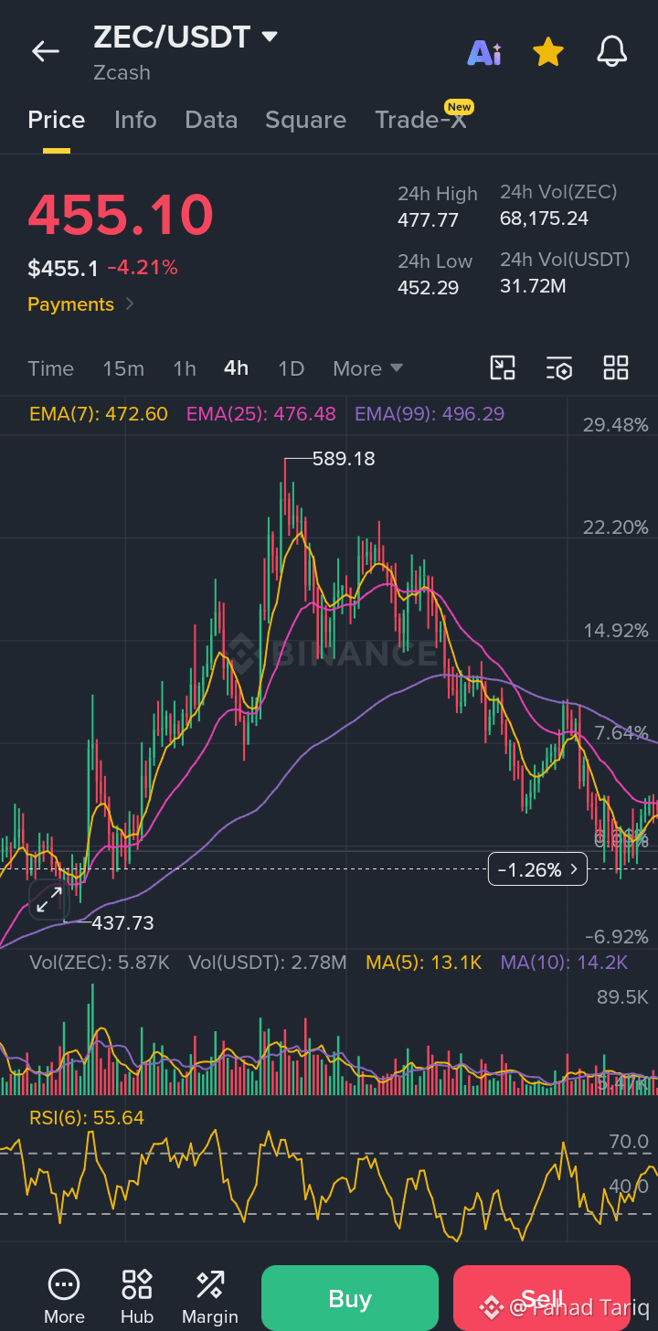Toggle the favorite star for ZEC/USDT

(547, 52)
